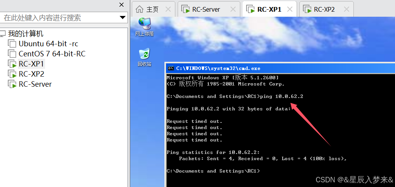This screenshot has width=395, height=187.
Task: Click the 'ping 10.0.62.2' command text
Action: tap(281, 96)
